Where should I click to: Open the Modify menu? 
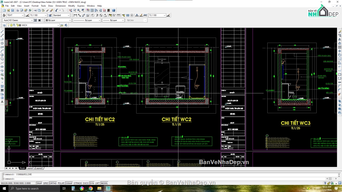coord(72,6)
